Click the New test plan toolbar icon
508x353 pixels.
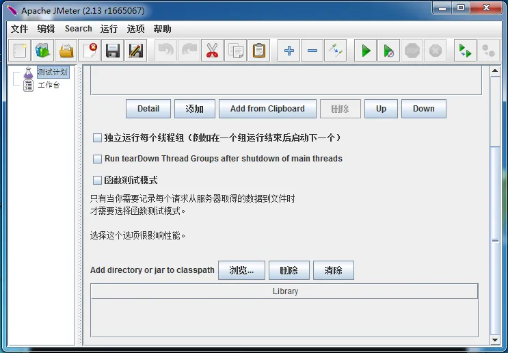tap(19, 51)
